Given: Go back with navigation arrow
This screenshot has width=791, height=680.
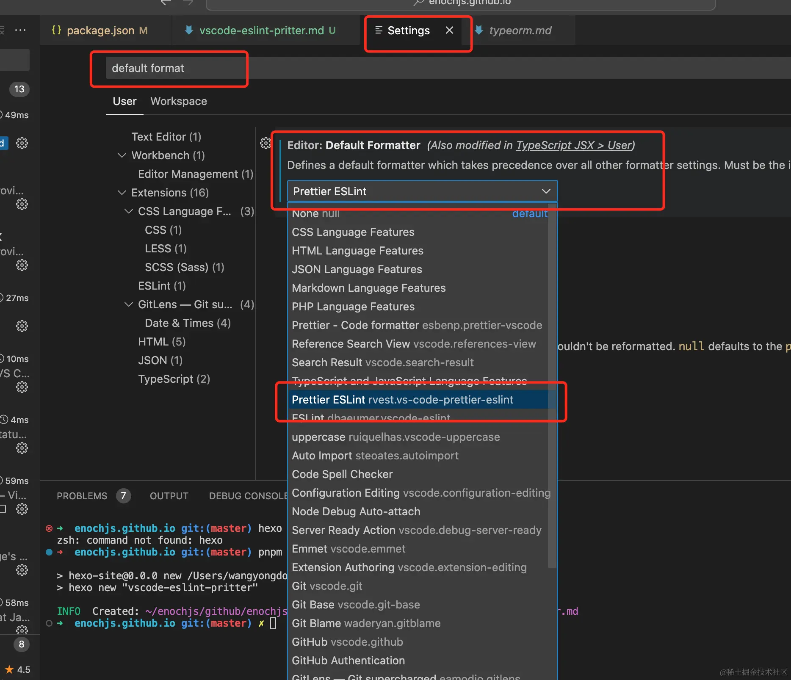Looking at the screenshot, I should point(166,3).
